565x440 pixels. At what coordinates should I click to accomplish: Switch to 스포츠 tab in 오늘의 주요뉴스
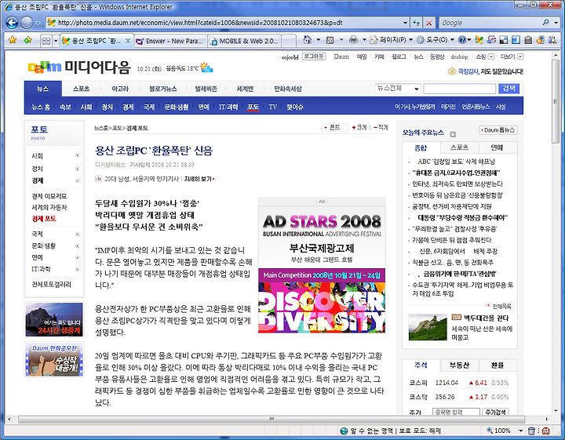click(x=459, y=147)
